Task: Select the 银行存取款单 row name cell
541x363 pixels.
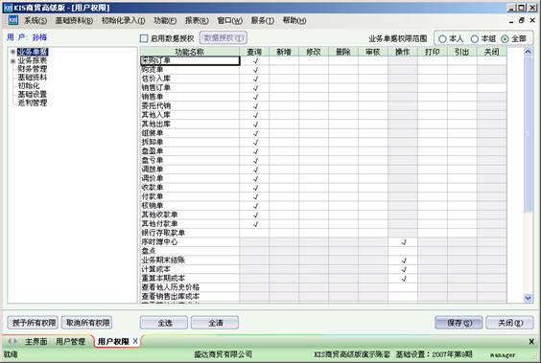Action: click(190, 233)
